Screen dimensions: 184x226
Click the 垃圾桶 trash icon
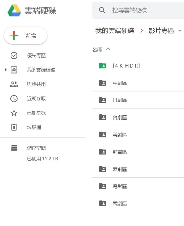click(x=14, y=127)
